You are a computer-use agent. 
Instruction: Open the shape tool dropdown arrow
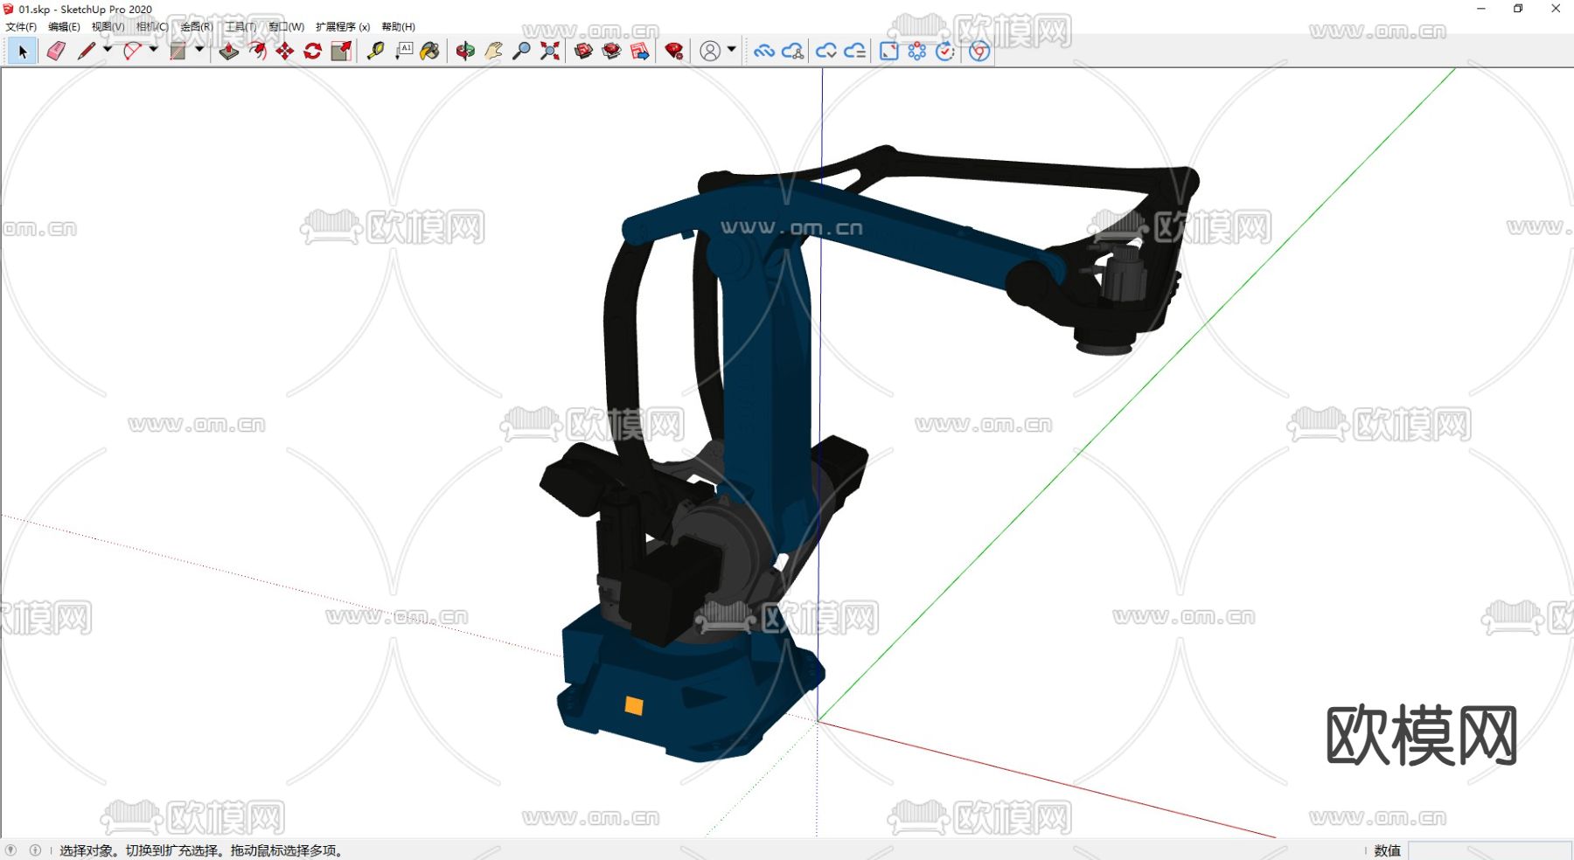(x=199, y=50)
